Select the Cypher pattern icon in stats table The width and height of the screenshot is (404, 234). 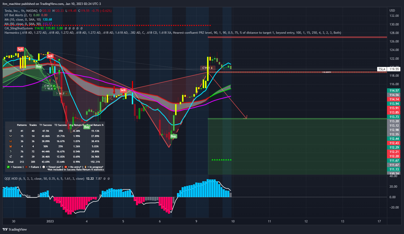click(x=11, y=157)
